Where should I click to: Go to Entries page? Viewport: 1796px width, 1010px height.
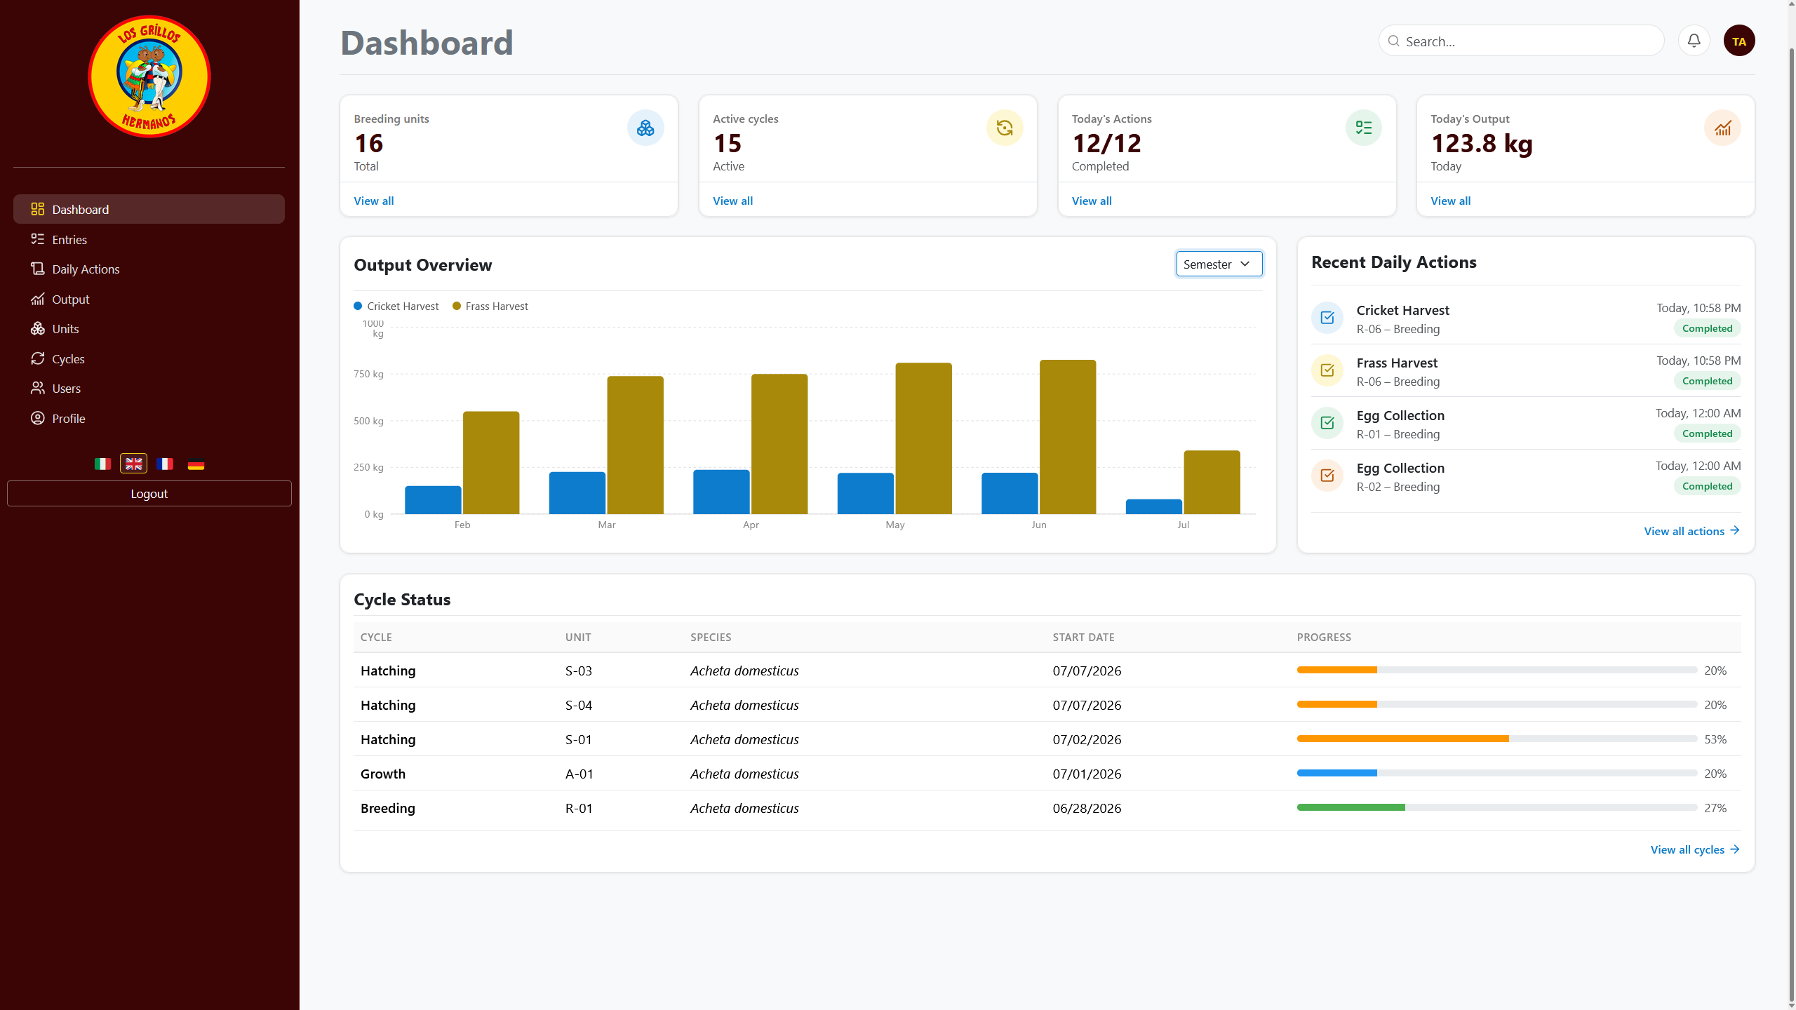149,239
